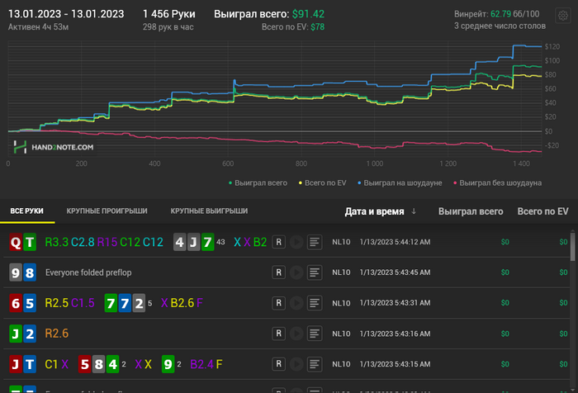Select the Q card in first hand row
The width and height of the screenshot is (578, 393).
click(x=16, y=242)
